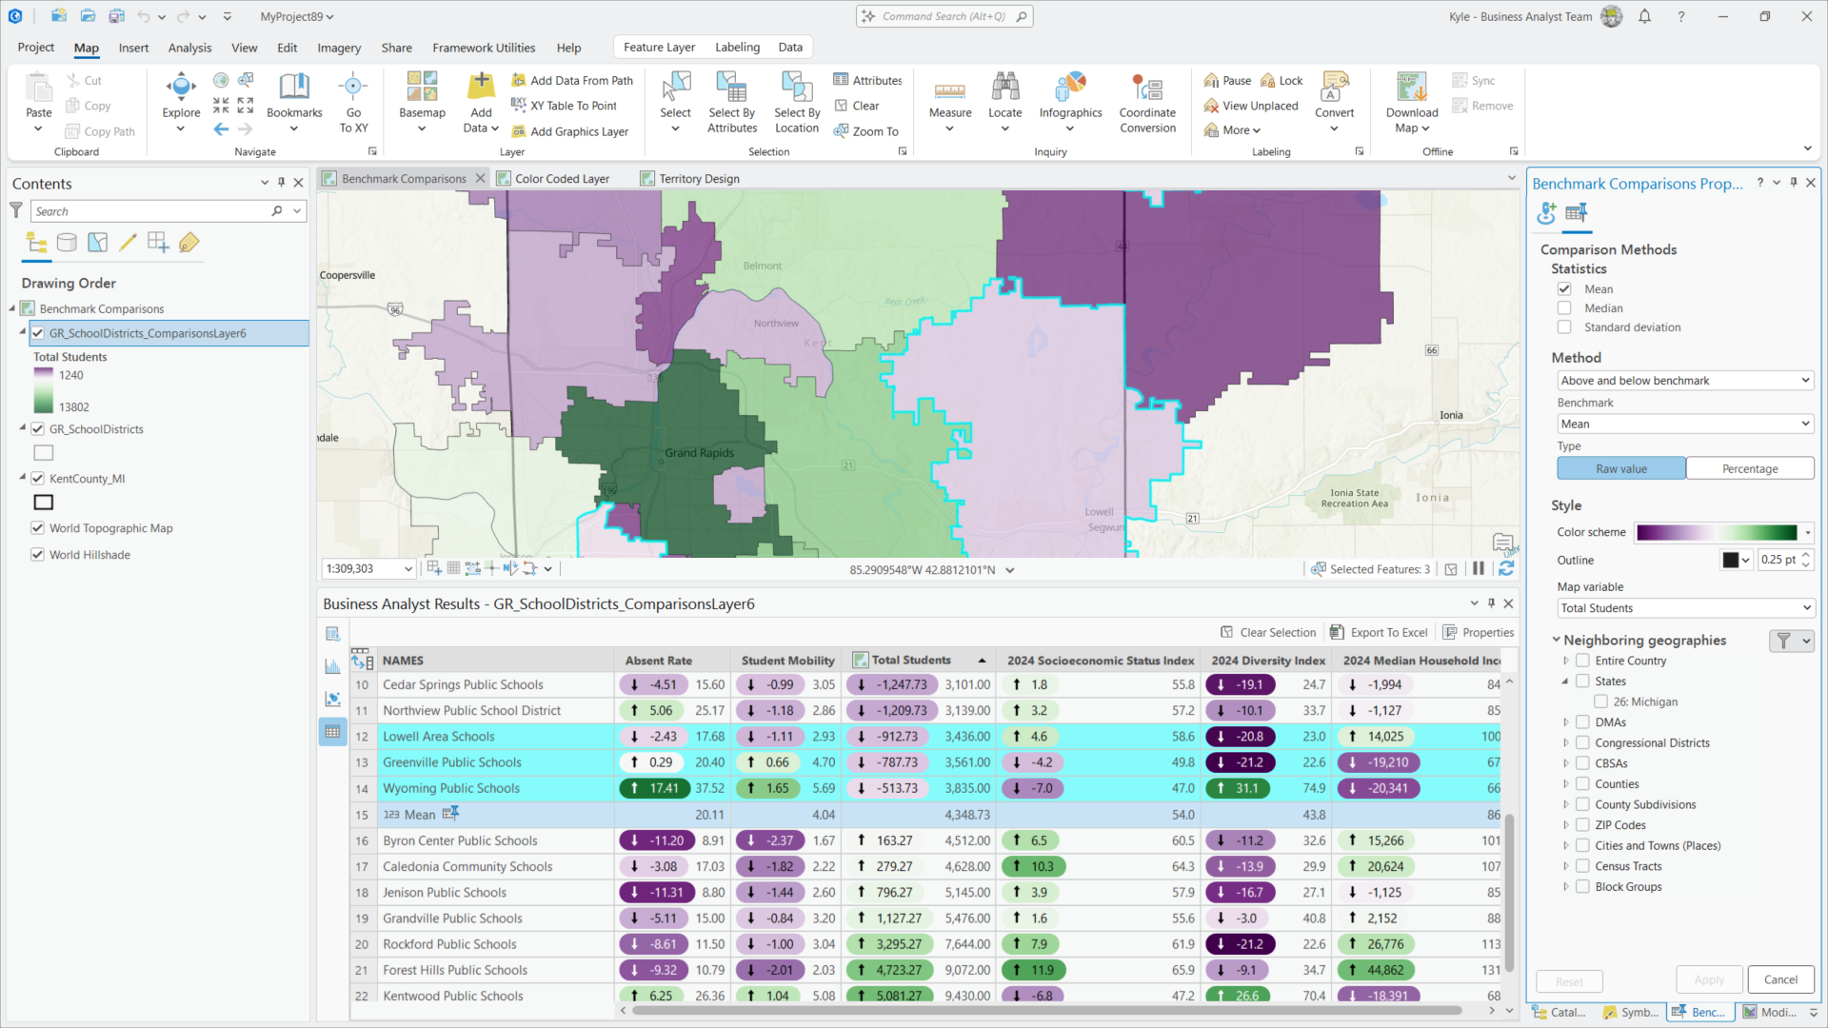Screen dimensions: 1828x1028
Task: Open the Map variable dropdown
Action: (x=1685, y=608)
